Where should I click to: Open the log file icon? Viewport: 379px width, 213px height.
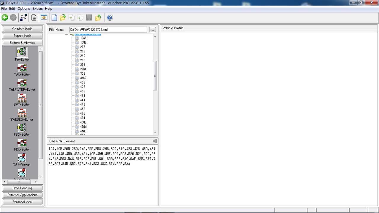pos(34,18)
